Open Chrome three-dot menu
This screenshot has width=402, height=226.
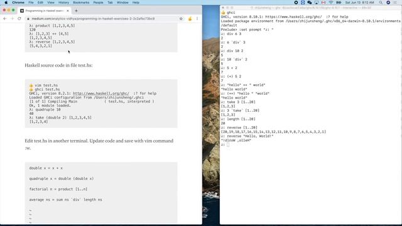197,19
